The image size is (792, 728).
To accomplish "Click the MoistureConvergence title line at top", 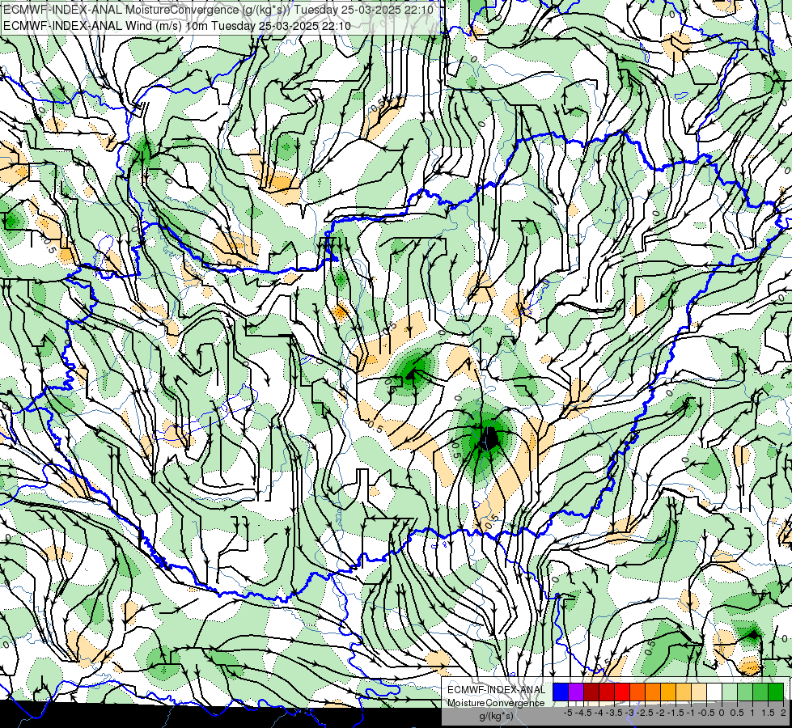I will pos(218,9).
